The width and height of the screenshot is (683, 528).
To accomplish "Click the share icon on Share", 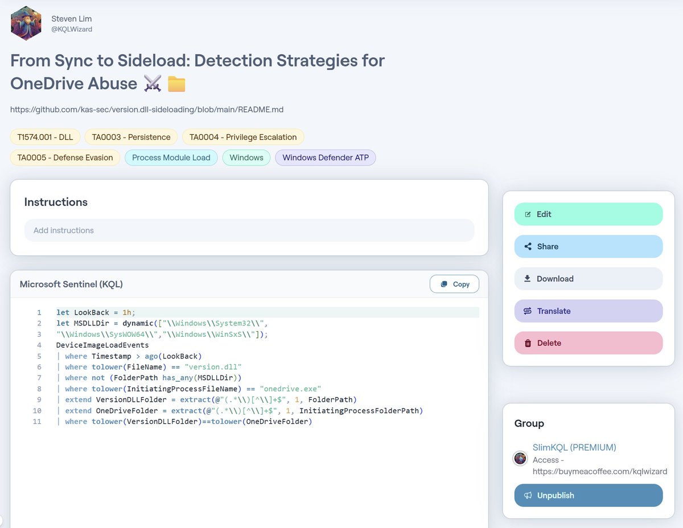I will [x=528, y=246].
